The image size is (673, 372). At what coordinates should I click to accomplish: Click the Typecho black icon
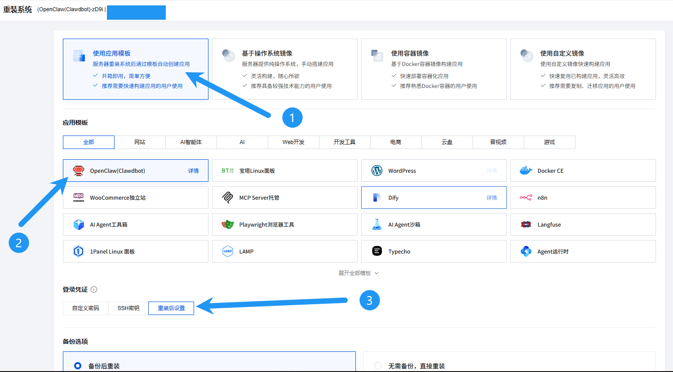[377, 251]
